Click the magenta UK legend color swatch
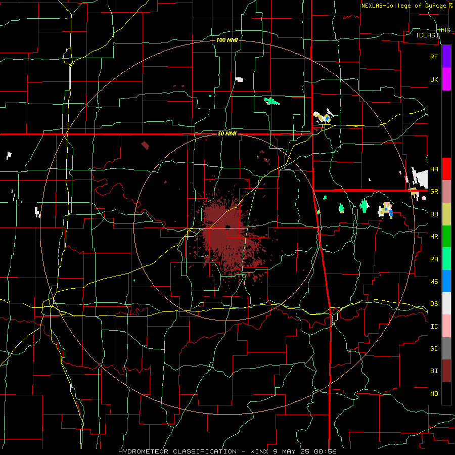 (x=446, y=79)
